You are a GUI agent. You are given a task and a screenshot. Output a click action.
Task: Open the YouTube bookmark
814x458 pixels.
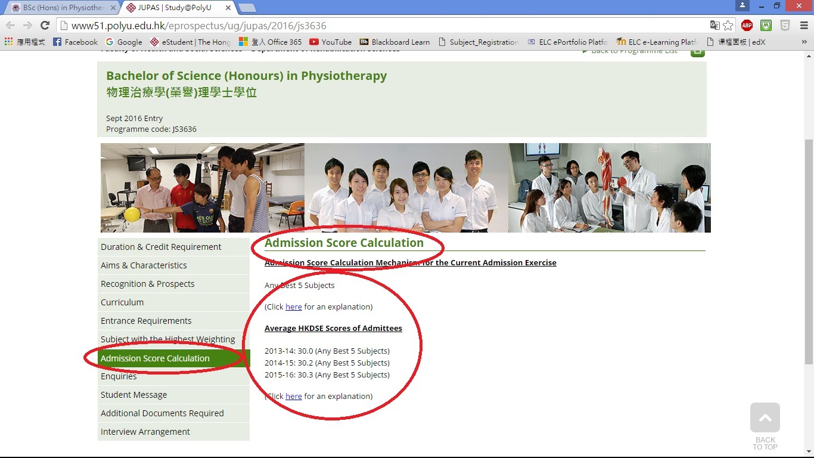click(x=330, y=42)
